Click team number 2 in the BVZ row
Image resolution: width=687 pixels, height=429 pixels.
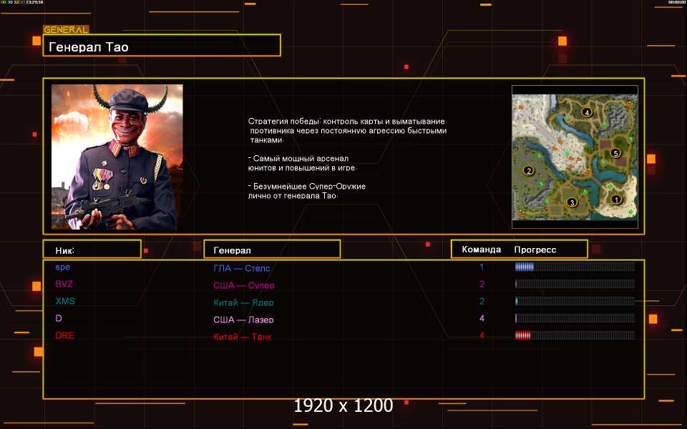[x=482, y=284]
